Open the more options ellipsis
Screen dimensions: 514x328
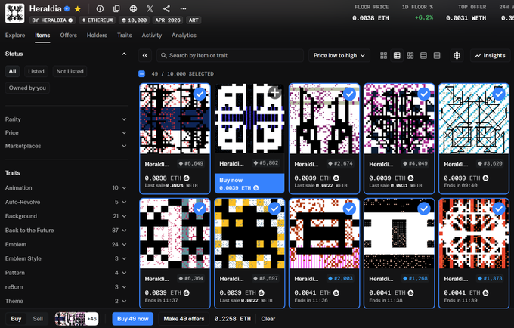pyautogui.click(x=183, y=9)
